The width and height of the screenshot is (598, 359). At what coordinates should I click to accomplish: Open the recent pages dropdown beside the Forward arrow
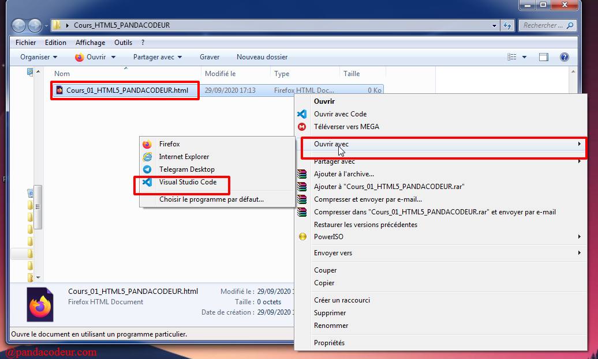coord(46,26)
